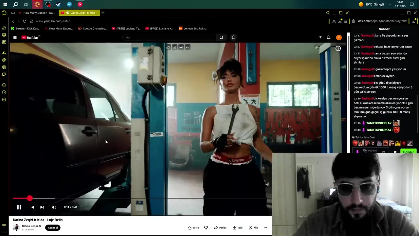
Task: Open first (FREE) Luciano Ty... bookmark
Action: tap(126, 29)
